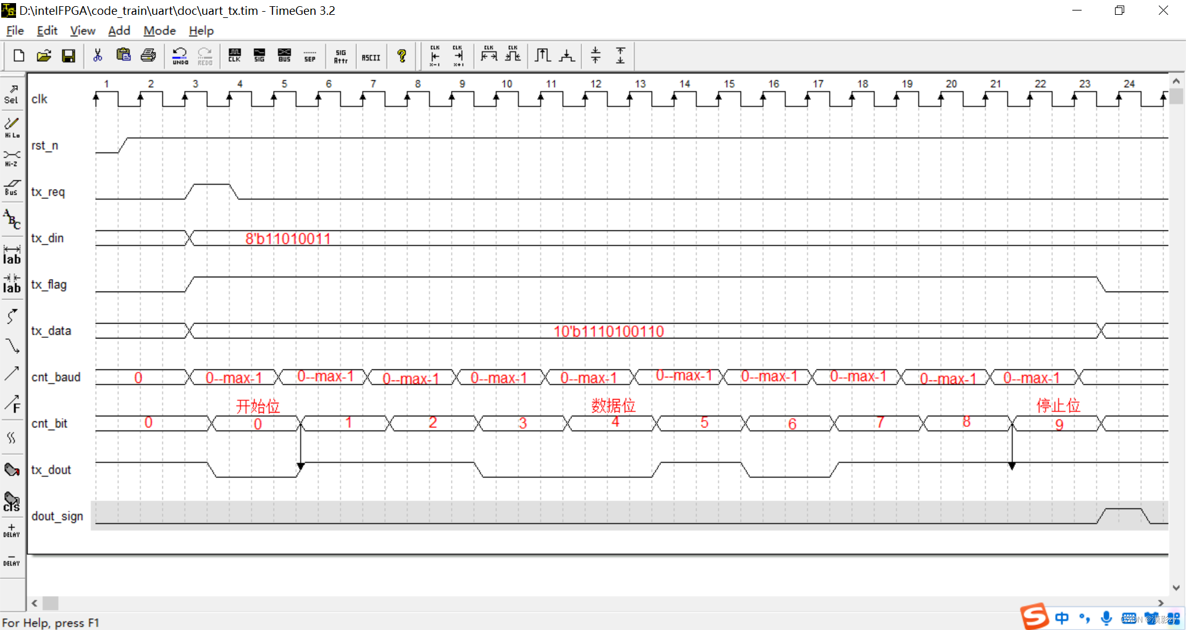Select the paint bucket cls clear tool
1186x630 pixels.
coord(12,501)
